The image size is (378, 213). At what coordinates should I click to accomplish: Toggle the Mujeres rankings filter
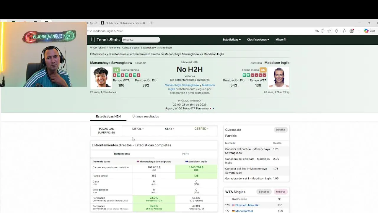281,192
